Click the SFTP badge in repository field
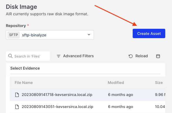The height and width of the screenshot is (113, 172). (x=14, y=35)
